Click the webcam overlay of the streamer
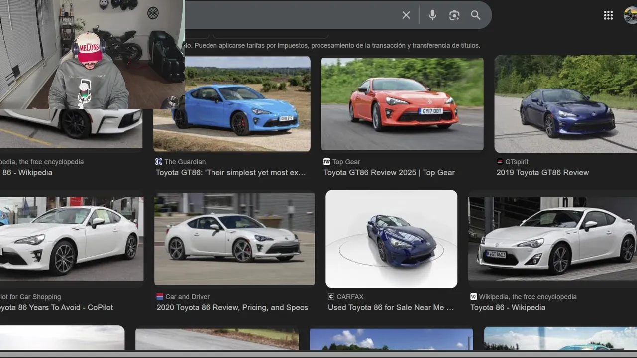Viewport: 637px width, 358px height. pyautogui.click(x=93, y=55)
